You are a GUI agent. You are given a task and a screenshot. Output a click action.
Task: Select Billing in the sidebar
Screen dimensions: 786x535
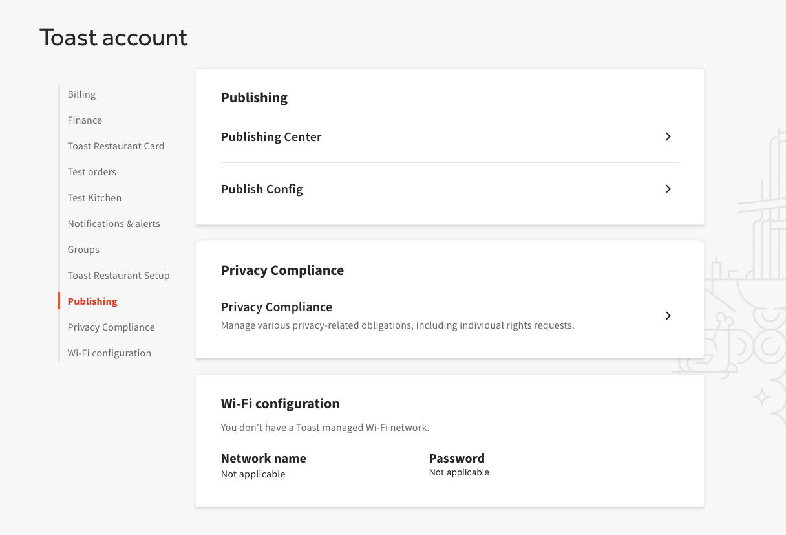[81, 94]
